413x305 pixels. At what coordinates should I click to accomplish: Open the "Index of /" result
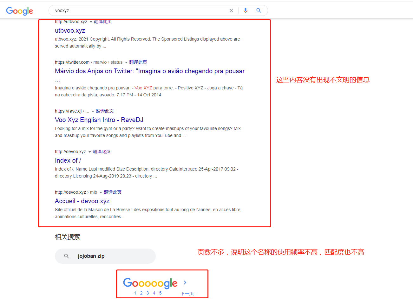click(68, 160)
